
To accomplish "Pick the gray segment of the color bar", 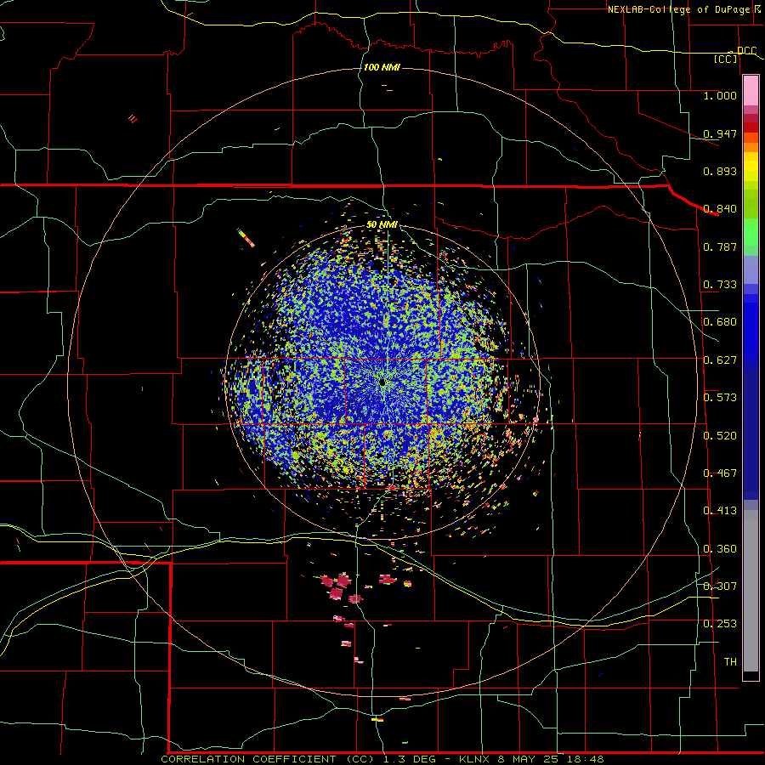I will tap(751, 591).
